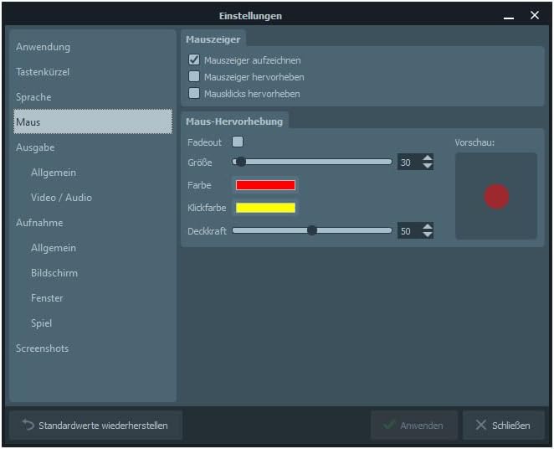Open the Screenshots settings category

[x=93, y=348]
